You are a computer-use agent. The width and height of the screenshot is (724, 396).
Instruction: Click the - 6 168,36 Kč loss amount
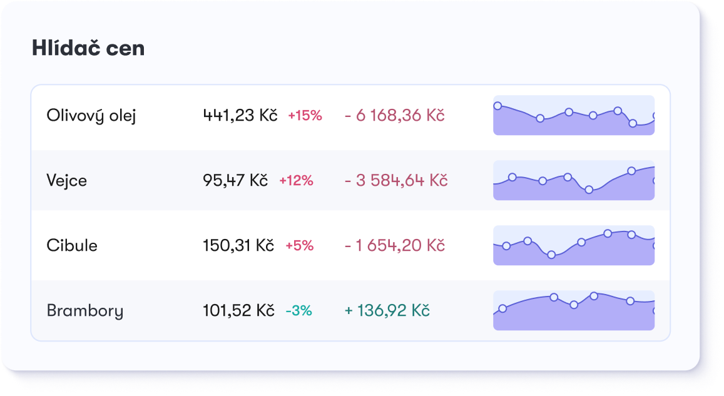(395, 115)
